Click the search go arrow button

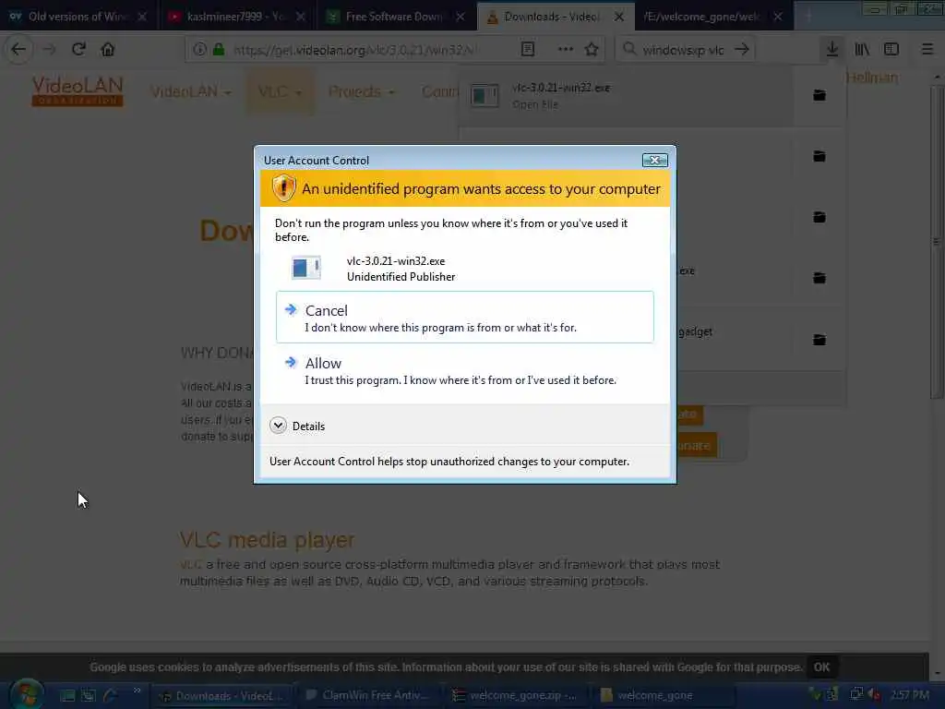pos(742,50)
